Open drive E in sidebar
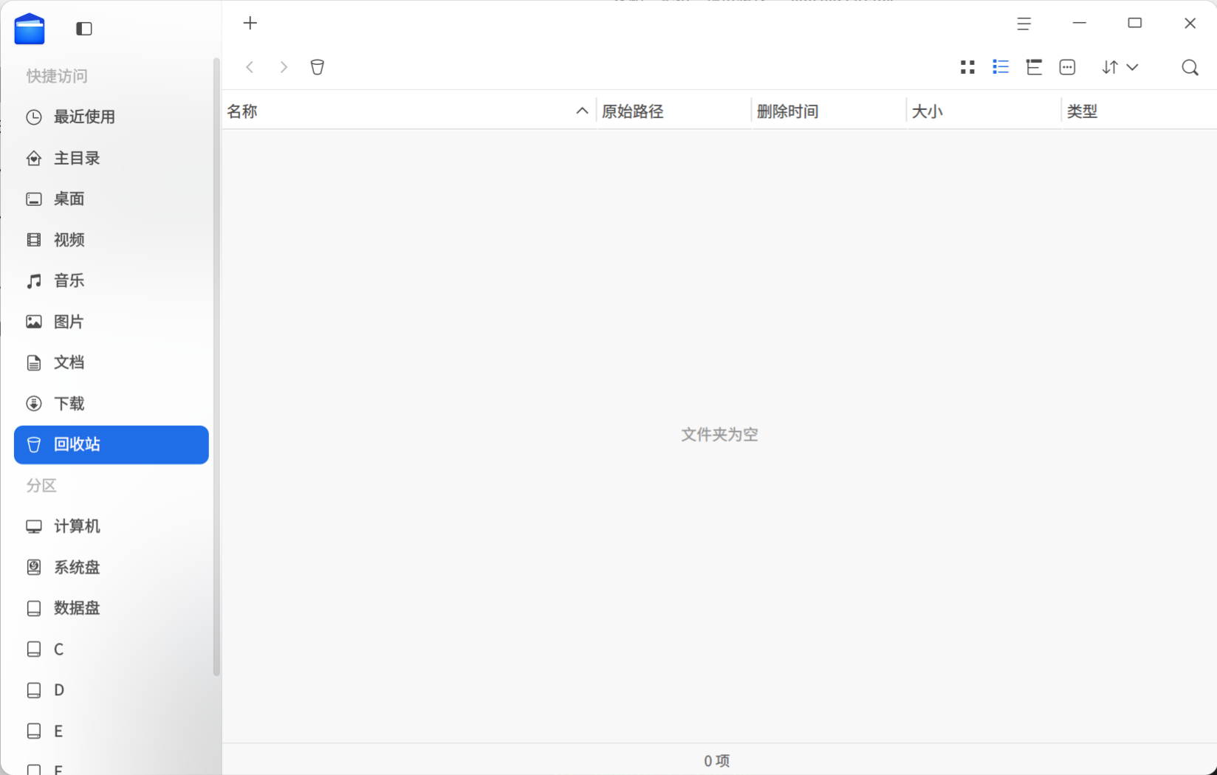Screen dimensions: 1217x775 pos(112,731)
